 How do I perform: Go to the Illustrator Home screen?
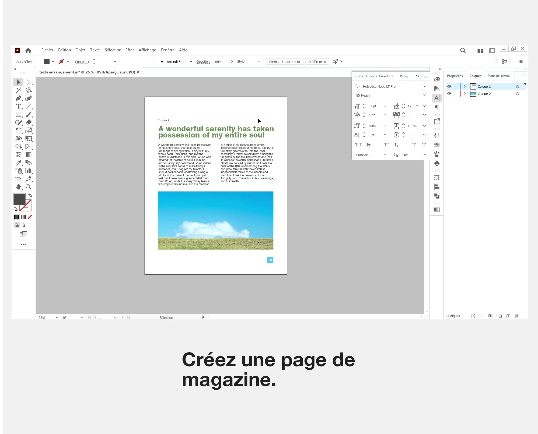pyautogui.click(x=28, y=50)
